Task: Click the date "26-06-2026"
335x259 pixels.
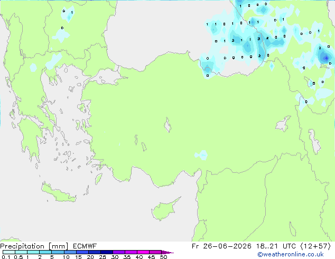Action: (x=227, y=246)
